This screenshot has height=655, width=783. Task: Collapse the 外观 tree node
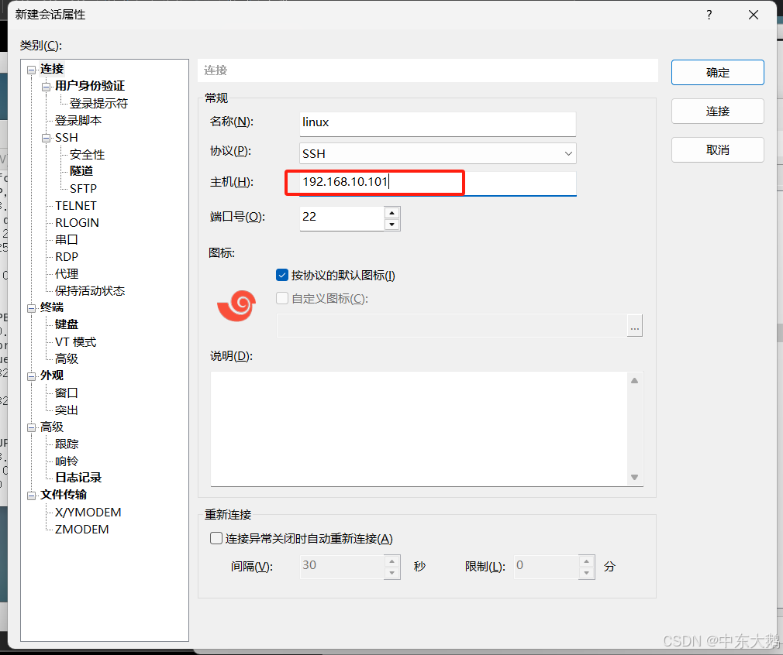[32, 376]
